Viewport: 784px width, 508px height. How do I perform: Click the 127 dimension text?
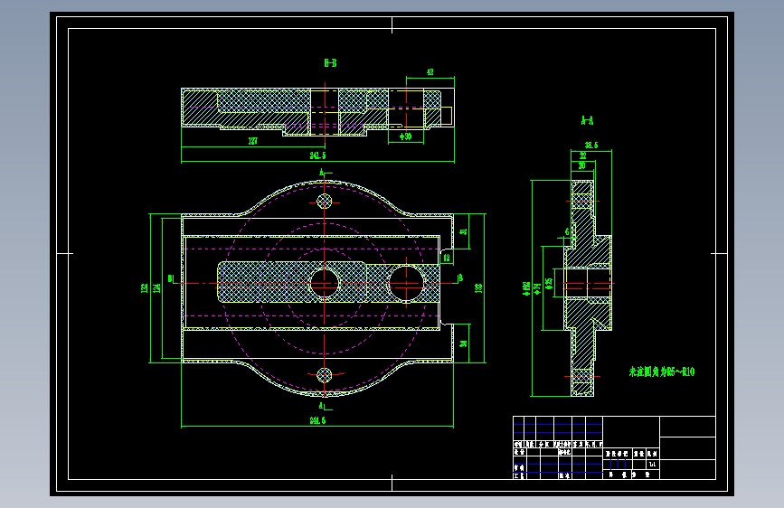pos(253,141)
